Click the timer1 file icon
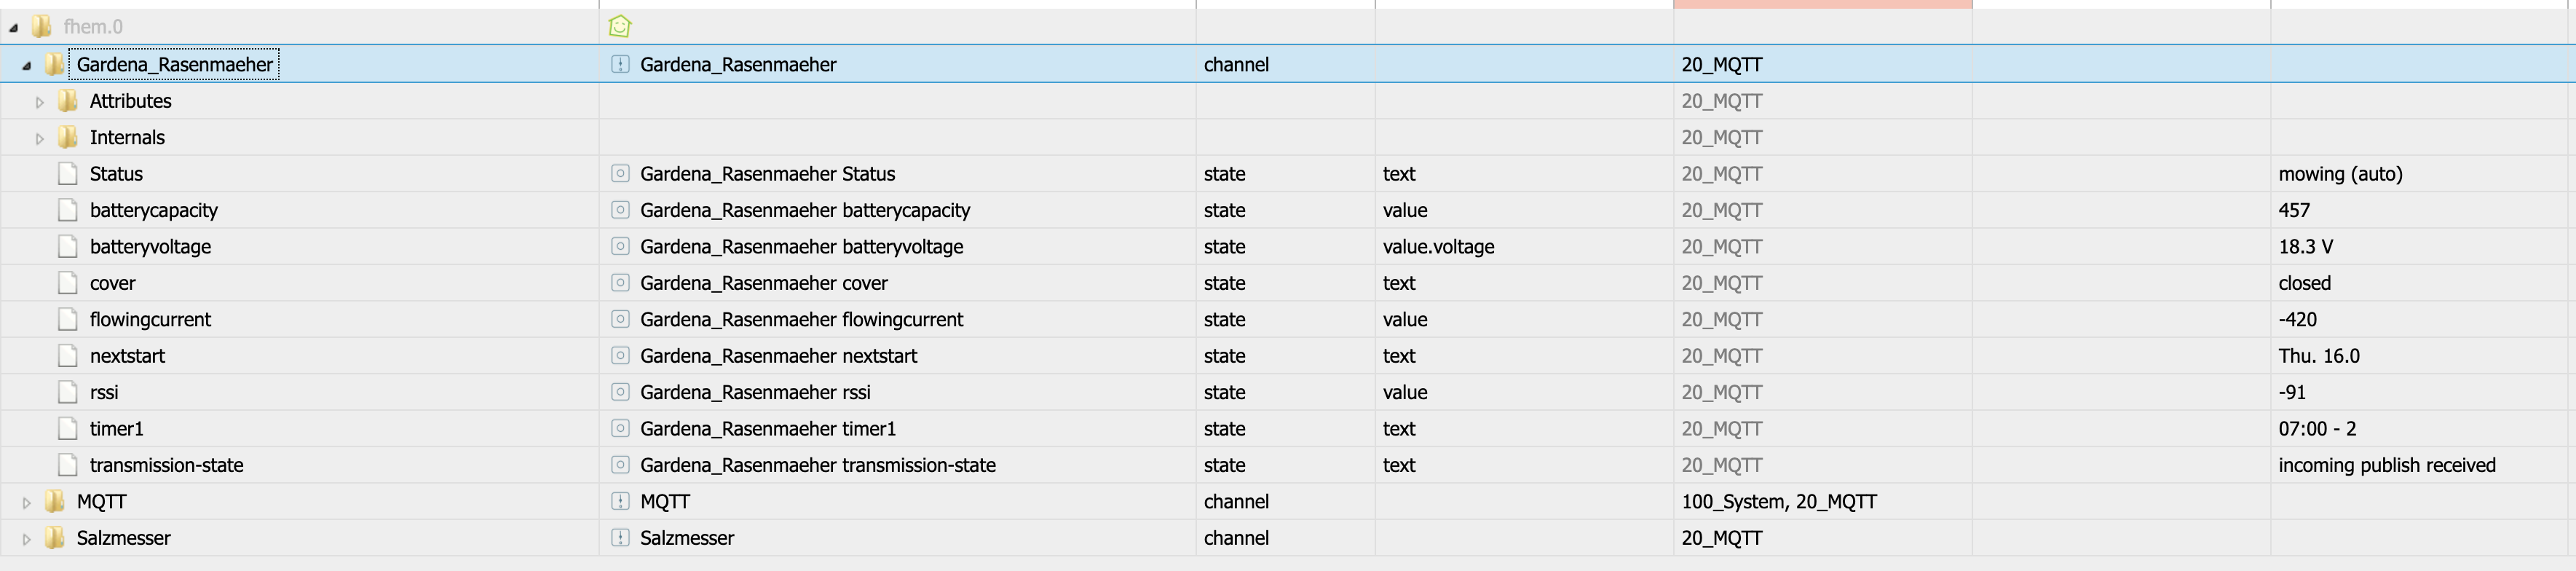 68,428
